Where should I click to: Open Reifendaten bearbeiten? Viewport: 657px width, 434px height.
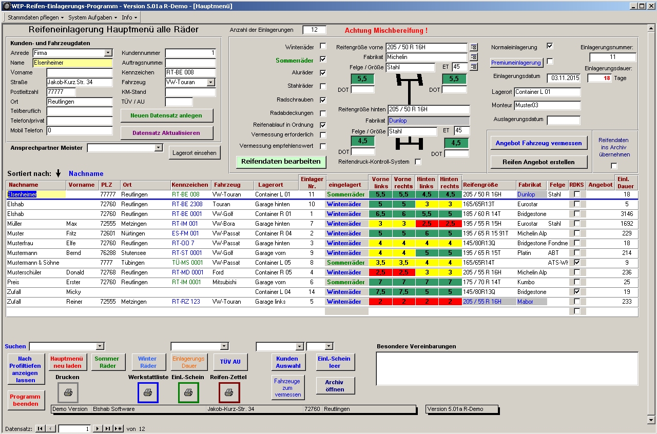281,162
